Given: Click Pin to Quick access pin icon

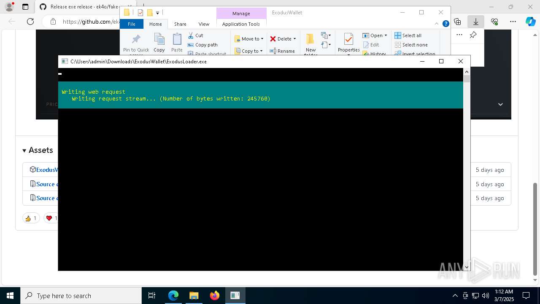Looking at the screenshot, I should click(136, 40).
